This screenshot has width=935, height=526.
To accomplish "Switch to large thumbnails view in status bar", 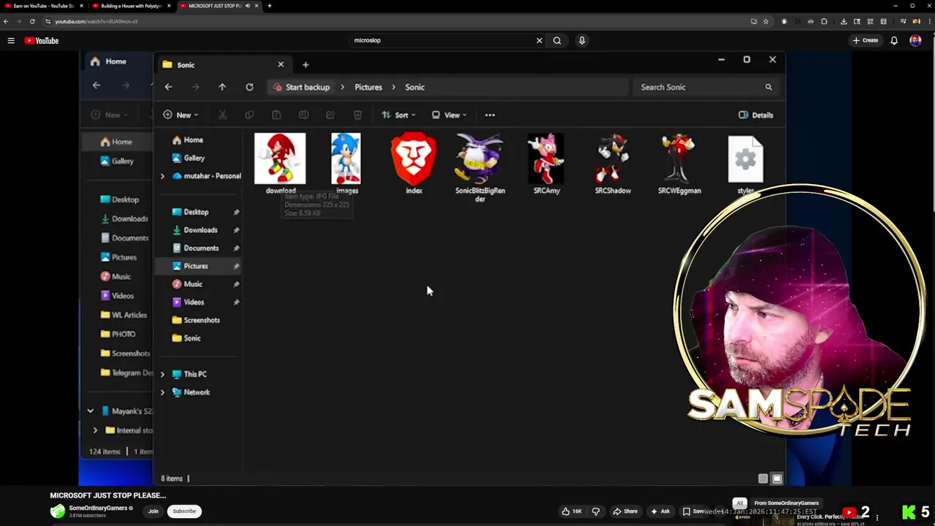I will (x=776, y=479).
